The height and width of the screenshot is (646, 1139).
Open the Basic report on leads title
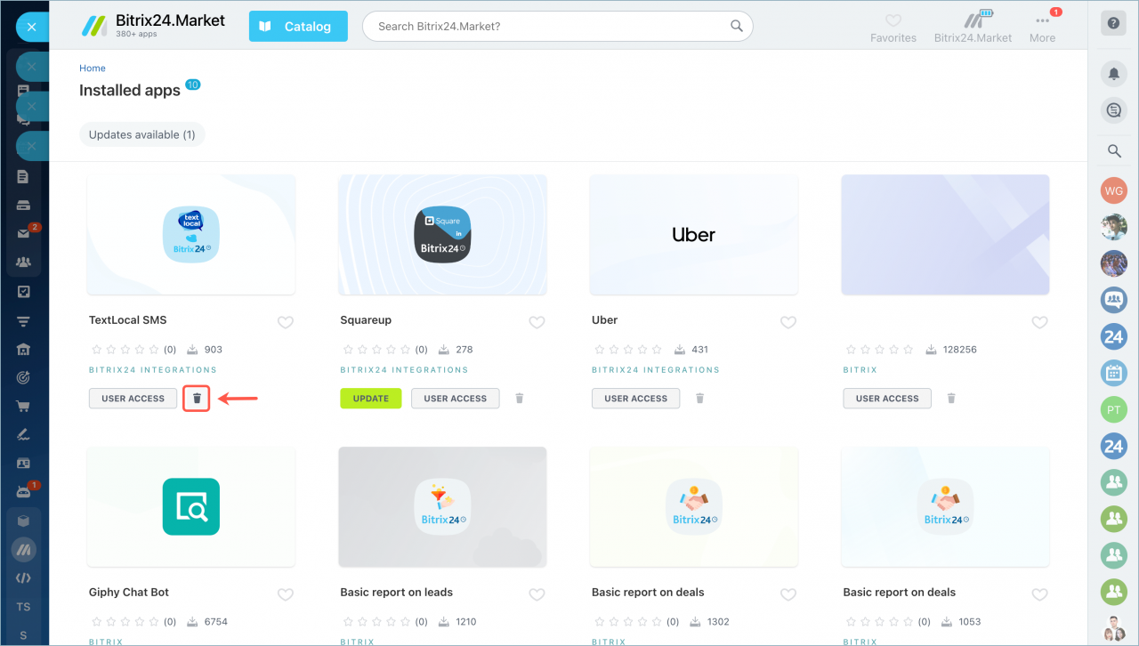click(x=396, y=592)
